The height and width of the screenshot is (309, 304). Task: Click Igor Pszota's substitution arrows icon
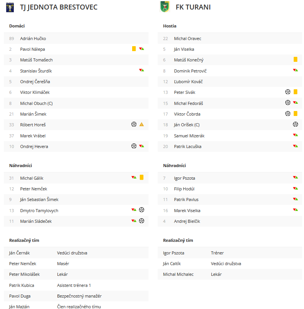click(295, 177)
